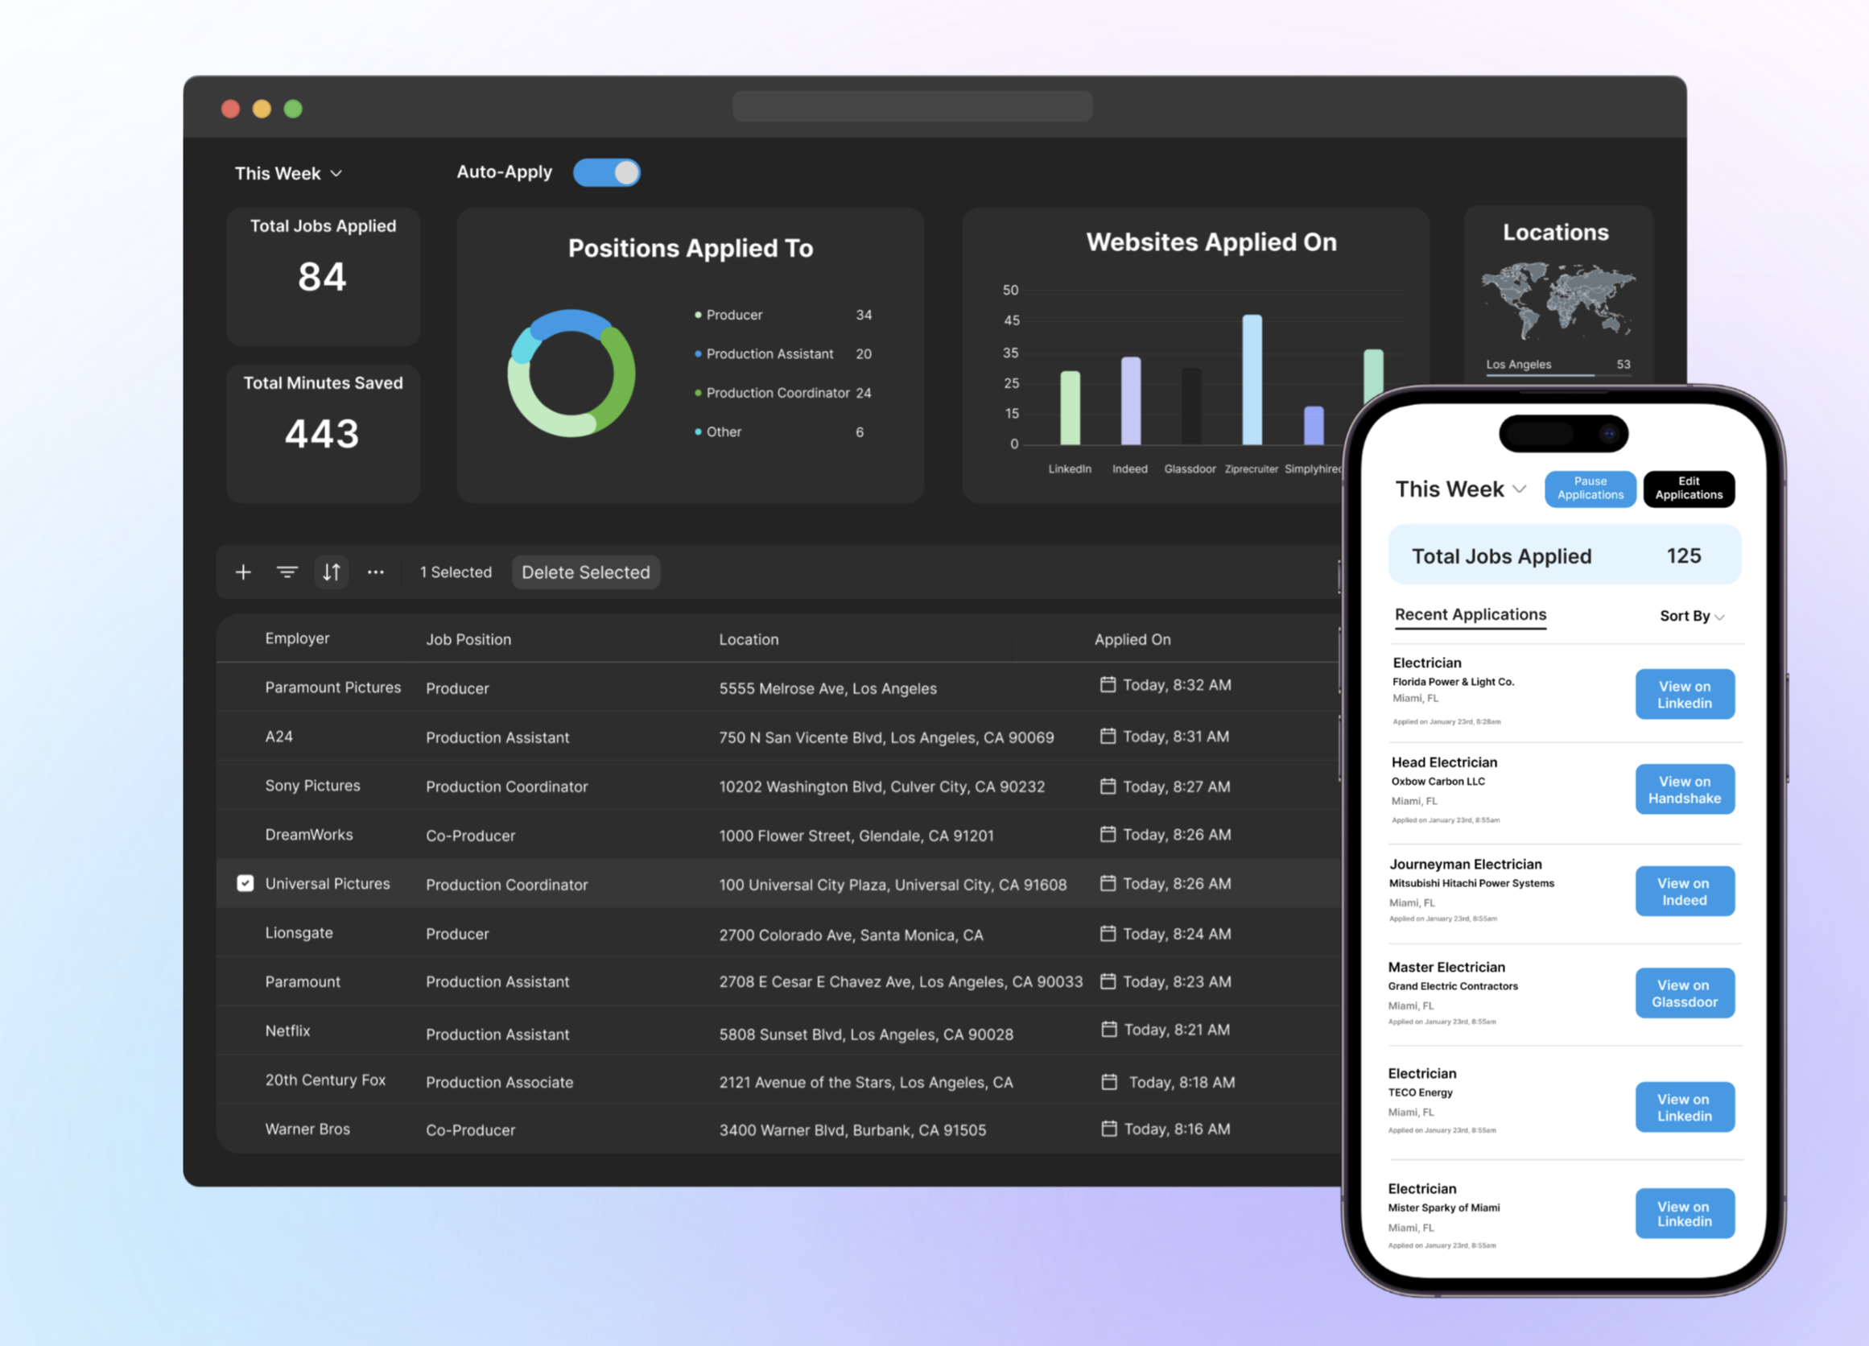Select the Recent Applications tab

tap(1470, 615)
